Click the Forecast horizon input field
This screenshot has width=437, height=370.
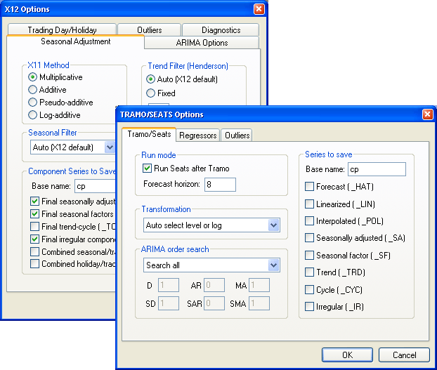[219, 185]
